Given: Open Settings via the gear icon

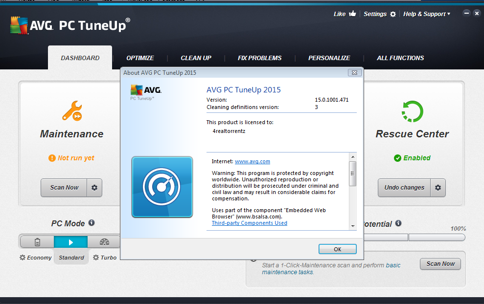Looking at the screenshot, I should coord(392,14).
